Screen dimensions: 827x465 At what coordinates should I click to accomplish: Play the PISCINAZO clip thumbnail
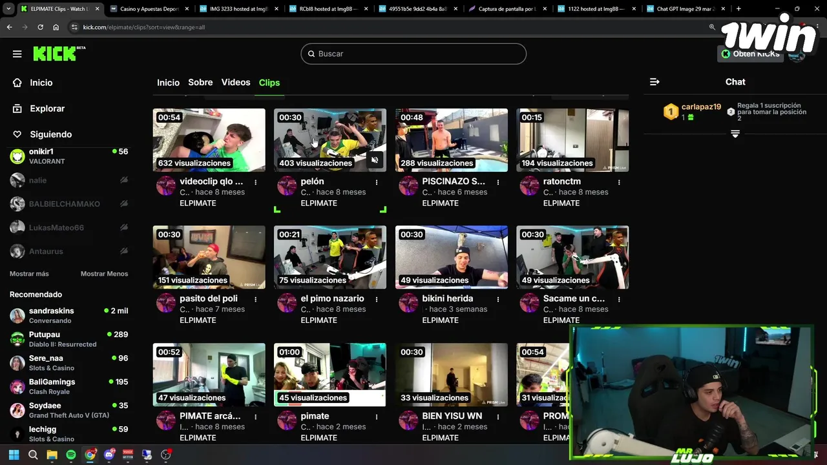(x=452, y=140)
